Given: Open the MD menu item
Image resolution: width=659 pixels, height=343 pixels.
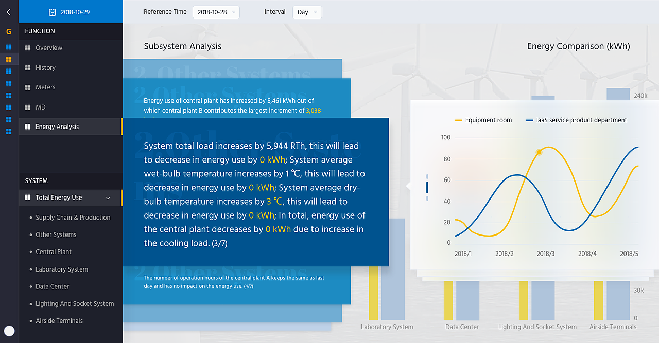Looking at the screenshot, I should click(x=41, y=107).
